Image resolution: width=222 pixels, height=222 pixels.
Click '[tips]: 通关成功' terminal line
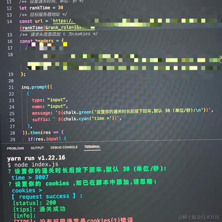point(39,210)
